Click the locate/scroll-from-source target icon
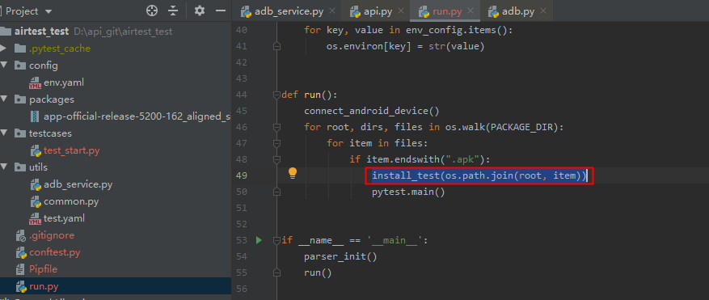The height and width of the screenshot is (300, 709). pos(152,11)
